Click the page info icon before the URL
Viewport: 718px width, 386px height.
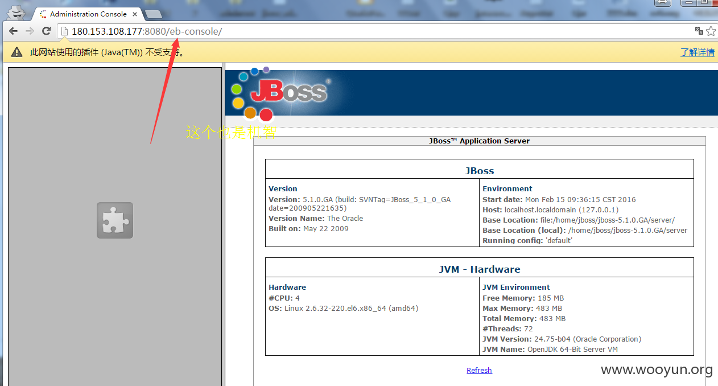(x=64, y=31)
